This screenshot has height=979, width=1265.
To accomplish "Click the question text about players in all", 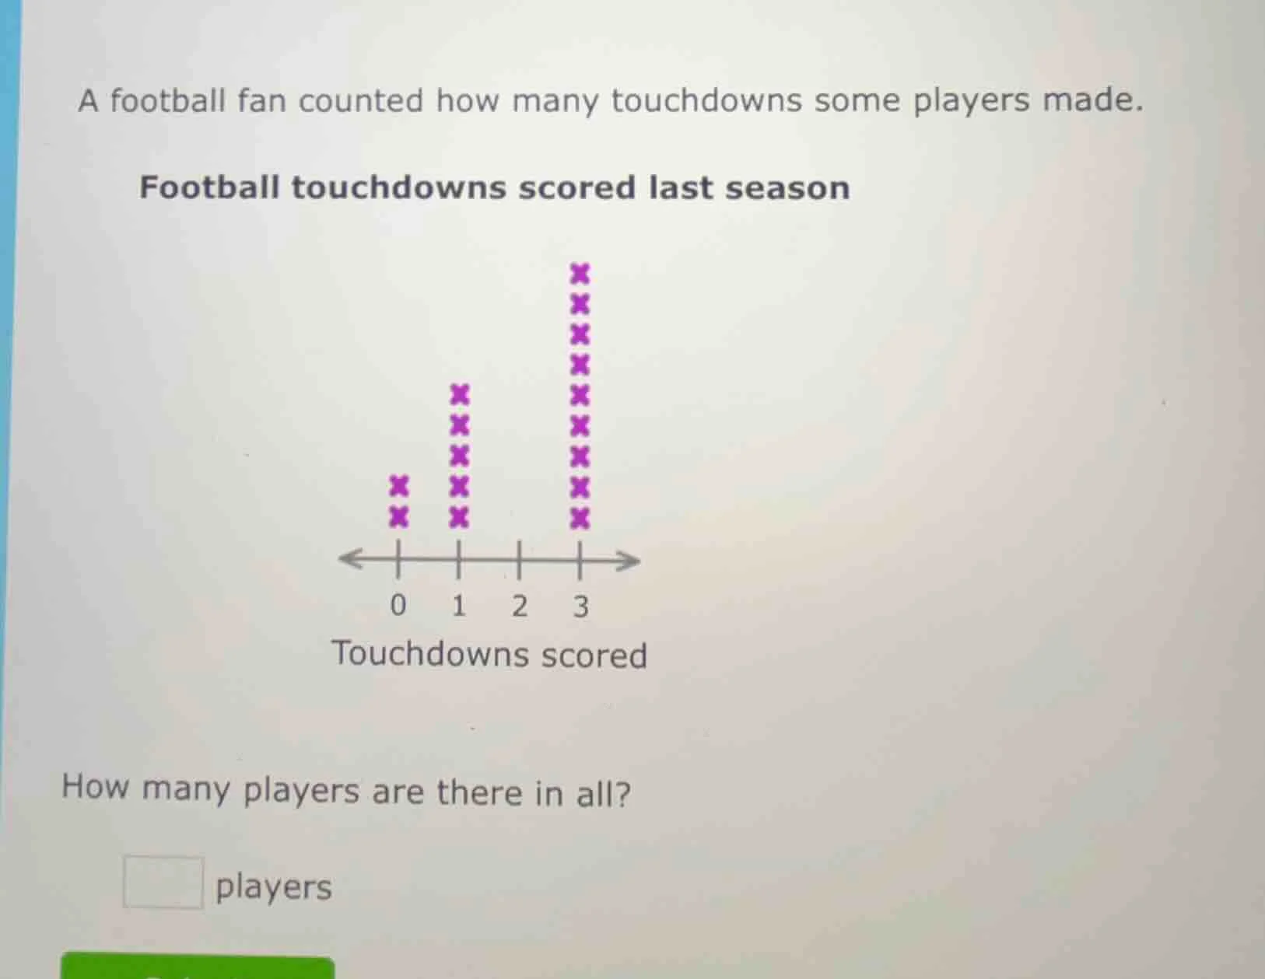I will (346, 792).
